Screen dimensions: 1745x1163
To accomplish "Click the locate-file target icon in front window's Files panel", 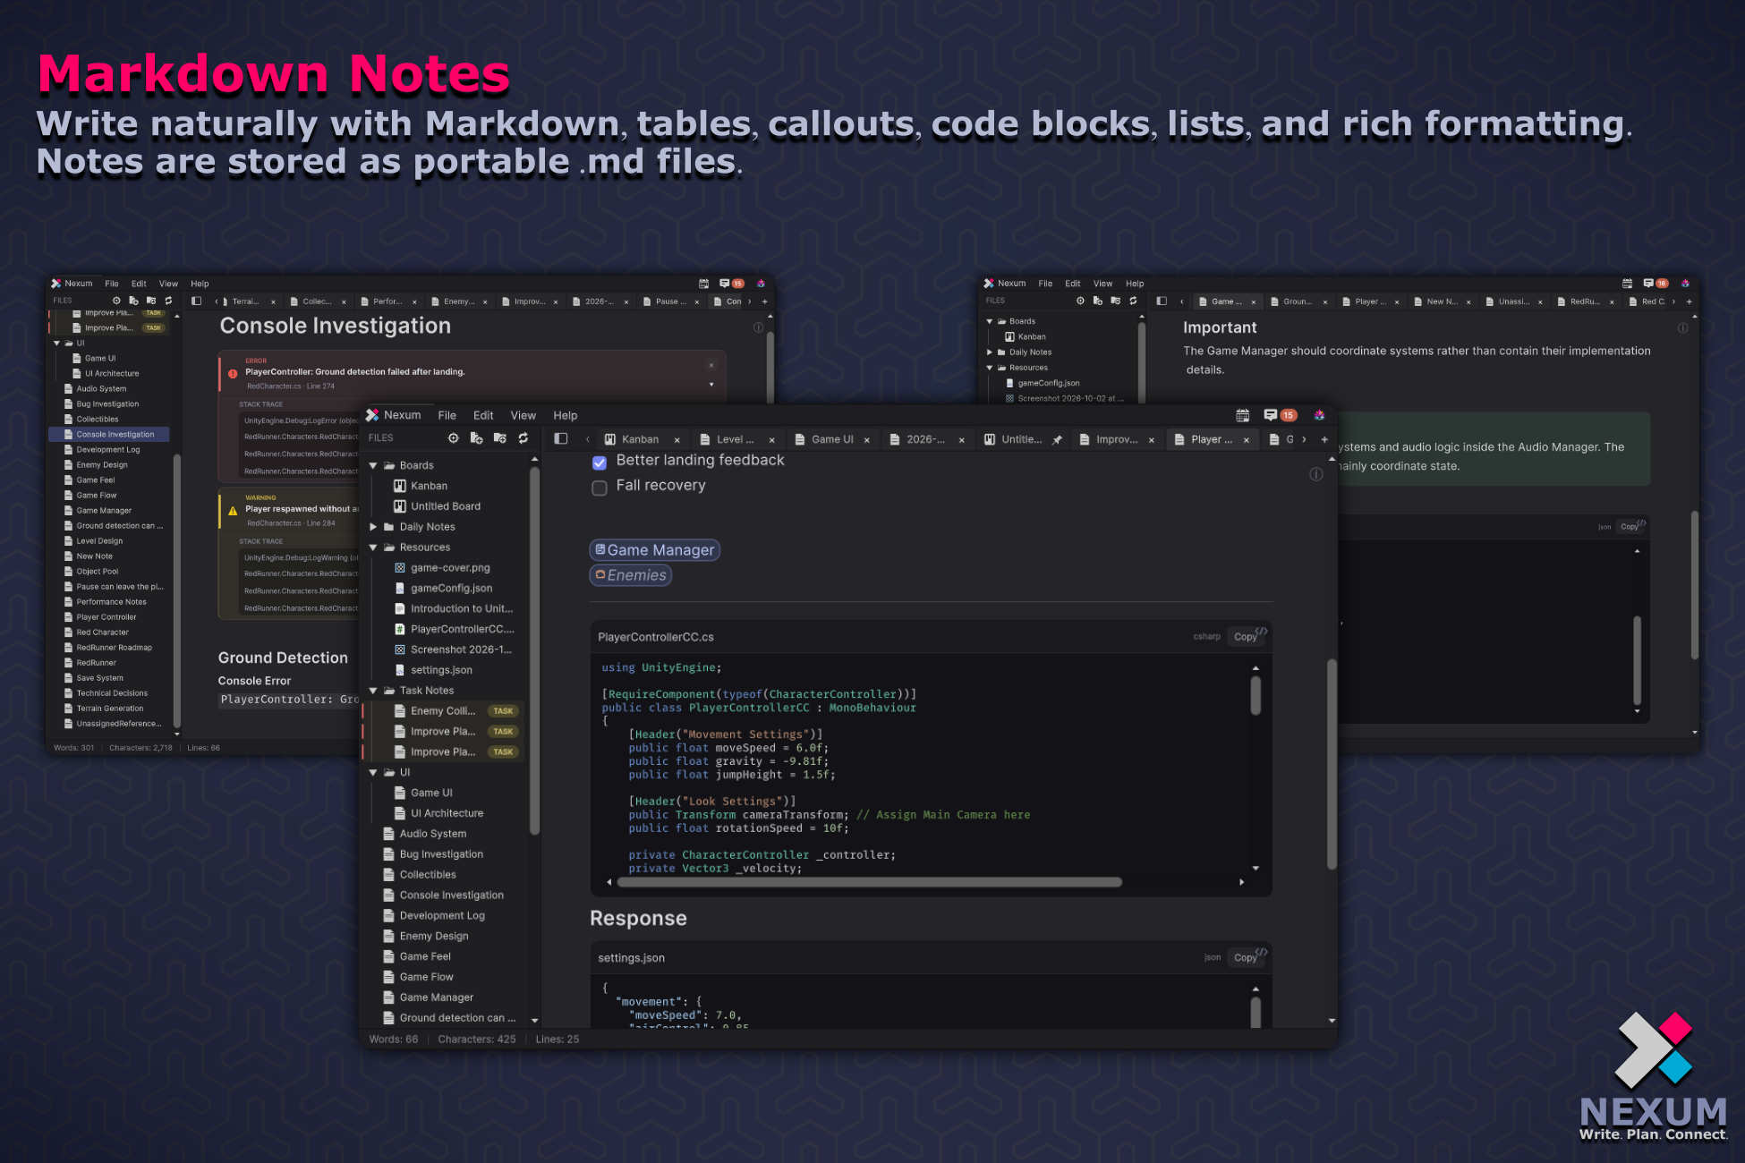I will click(x=453, y=438).
